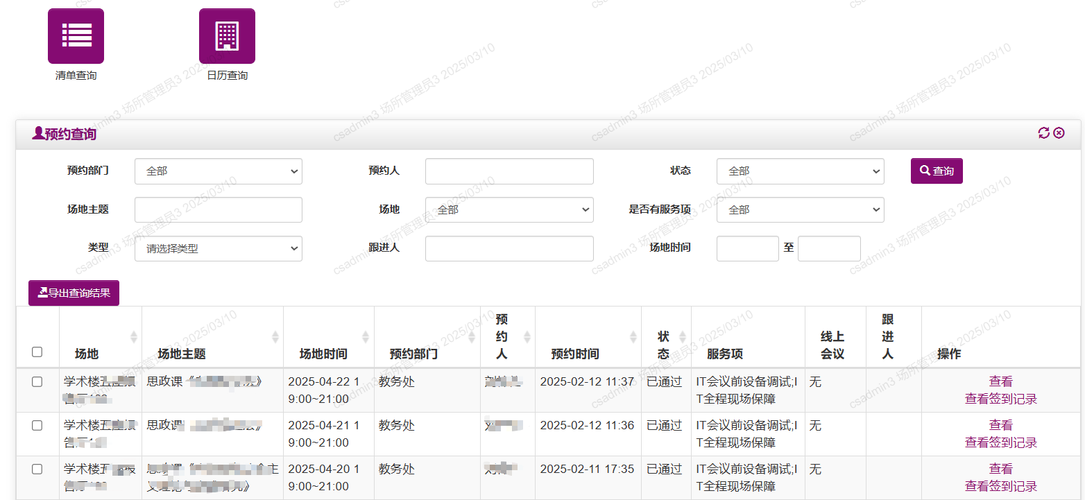The image size is (1085, 500).
Task: Click inside the 预约人 input field
Action: click(x=509, y=171)
